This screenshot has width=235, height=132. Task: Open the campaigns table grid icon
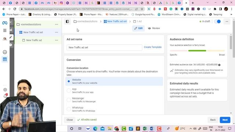point(5,59)
